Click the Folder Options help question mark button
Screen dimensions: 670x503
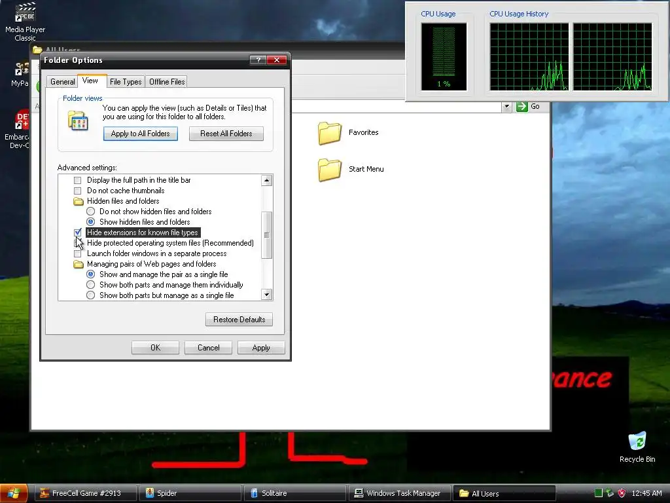(x=258, y=60)
